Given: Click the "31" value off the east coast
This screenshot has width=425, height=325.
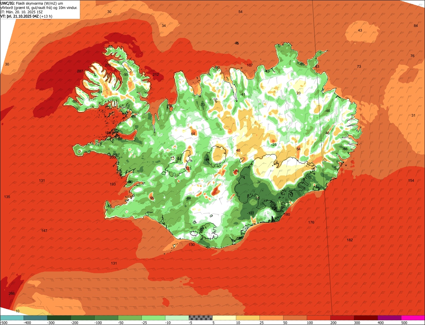Looking at the screenshot, I should 413,115.
